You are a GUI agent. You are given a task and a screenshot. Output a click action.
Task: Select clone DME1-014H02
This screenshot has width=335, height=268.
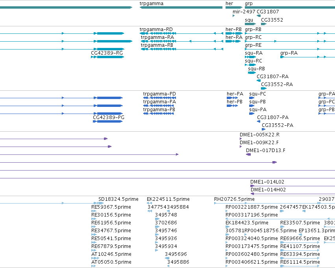click(x=268, y=190)
